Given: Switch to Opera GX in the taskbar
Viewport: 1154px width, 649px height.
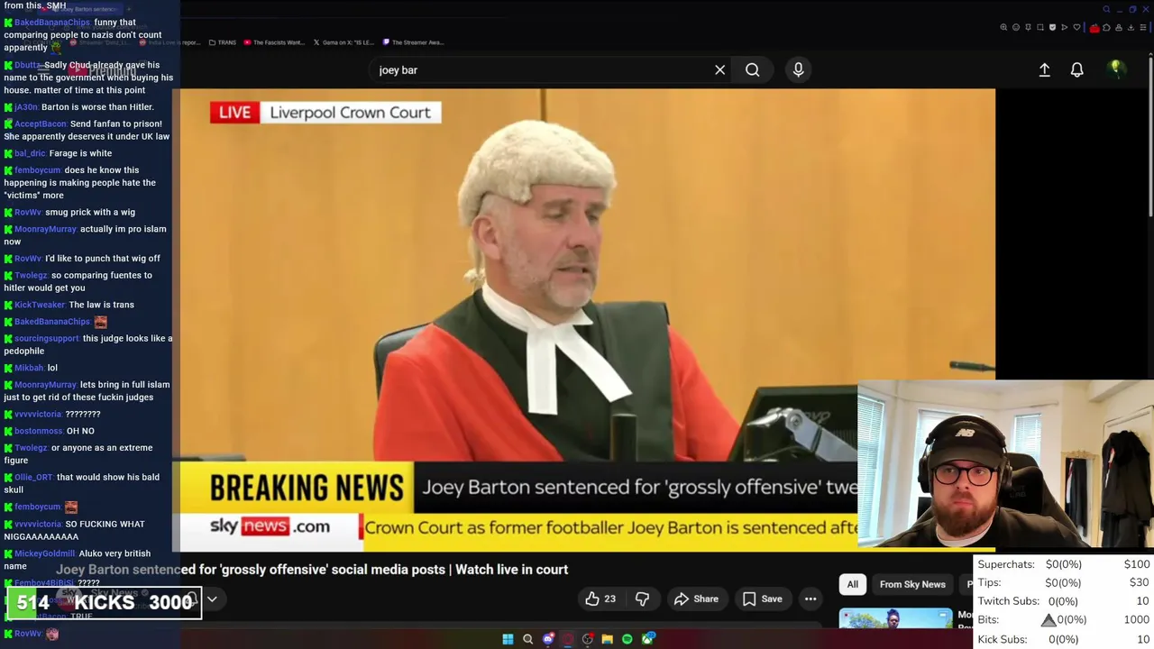Looking at the screenshot, I should (x=568, y=639).
